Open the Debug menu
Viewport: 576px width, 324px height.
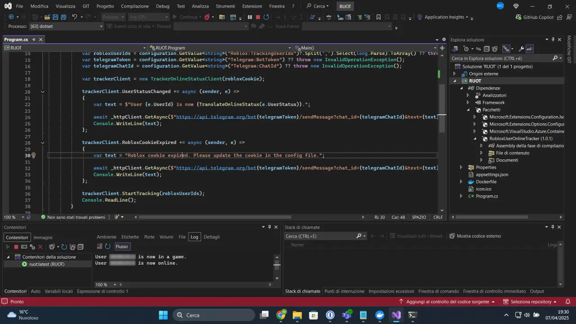click(162, 6)
